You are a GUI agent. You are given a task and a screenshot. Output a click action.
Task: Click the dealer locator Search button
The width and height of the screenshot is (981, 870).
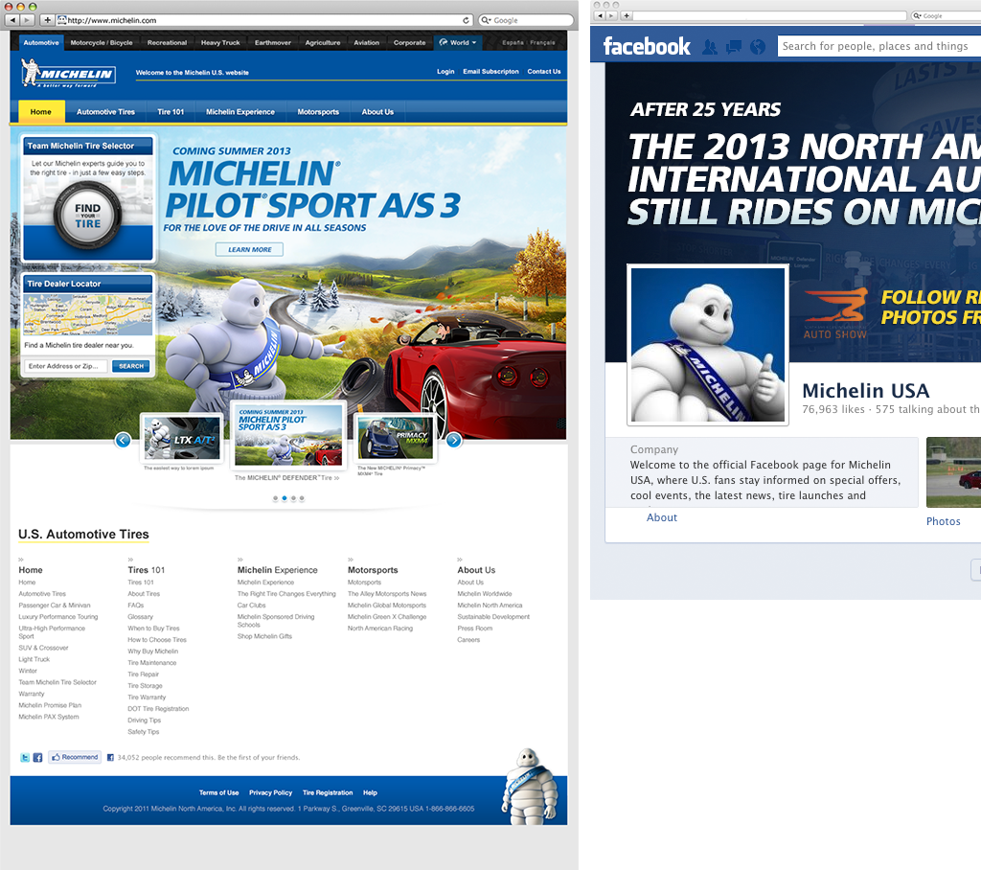tap(131, 366)
